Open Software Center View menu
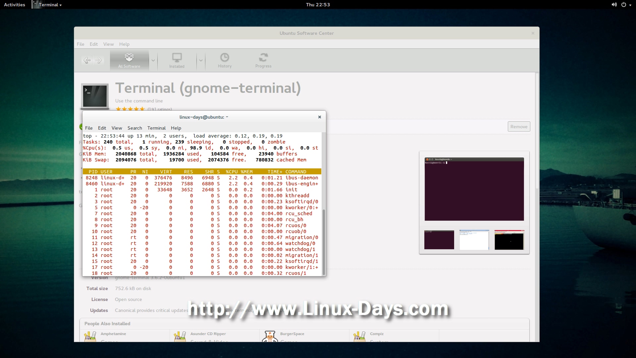 (x=108, y=44)
